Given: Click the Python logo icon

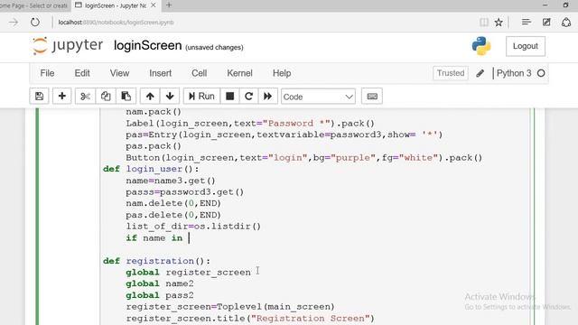Looking at the screenshot, I should coord(481,46).
